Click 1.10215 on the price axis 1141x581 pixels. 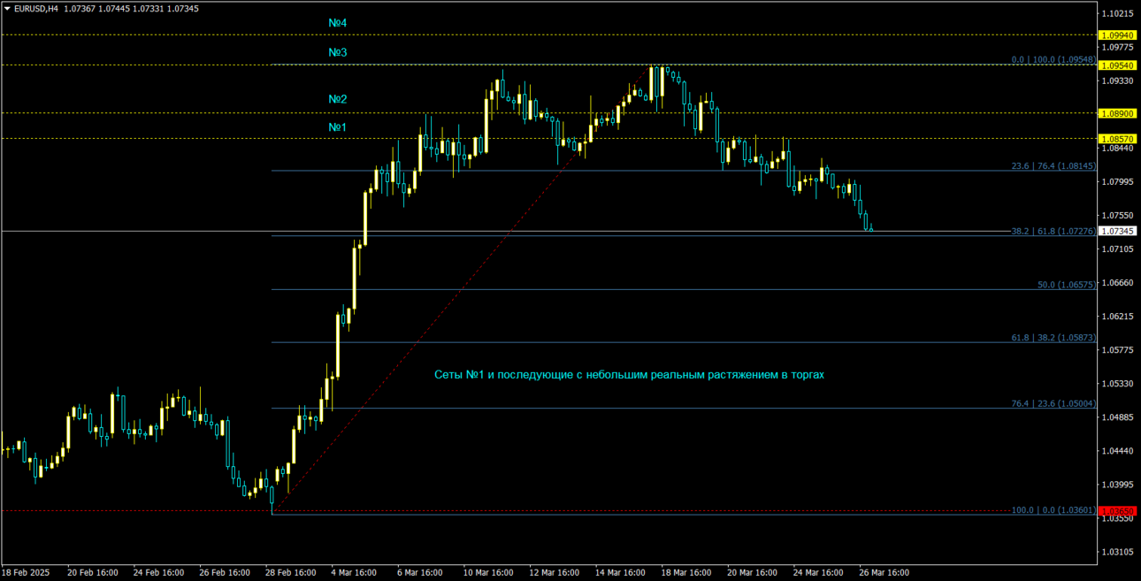pos(1118,13)
